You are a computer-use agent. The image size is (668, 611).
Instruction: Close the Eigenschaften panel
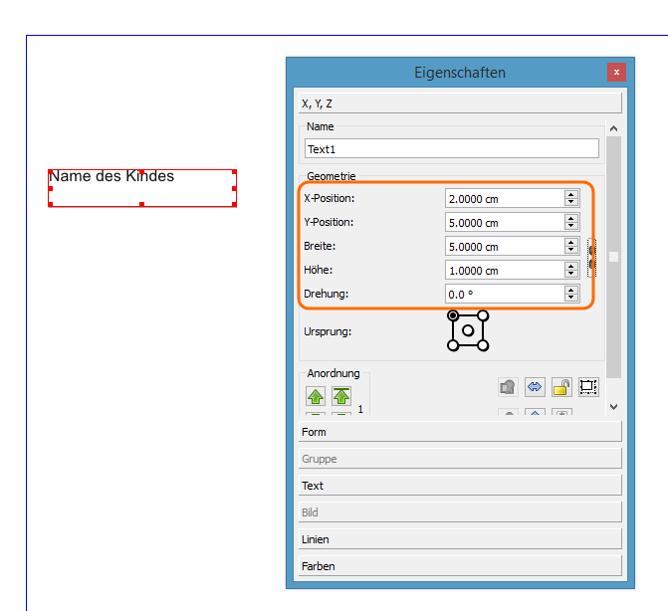(x=616, y=72)
